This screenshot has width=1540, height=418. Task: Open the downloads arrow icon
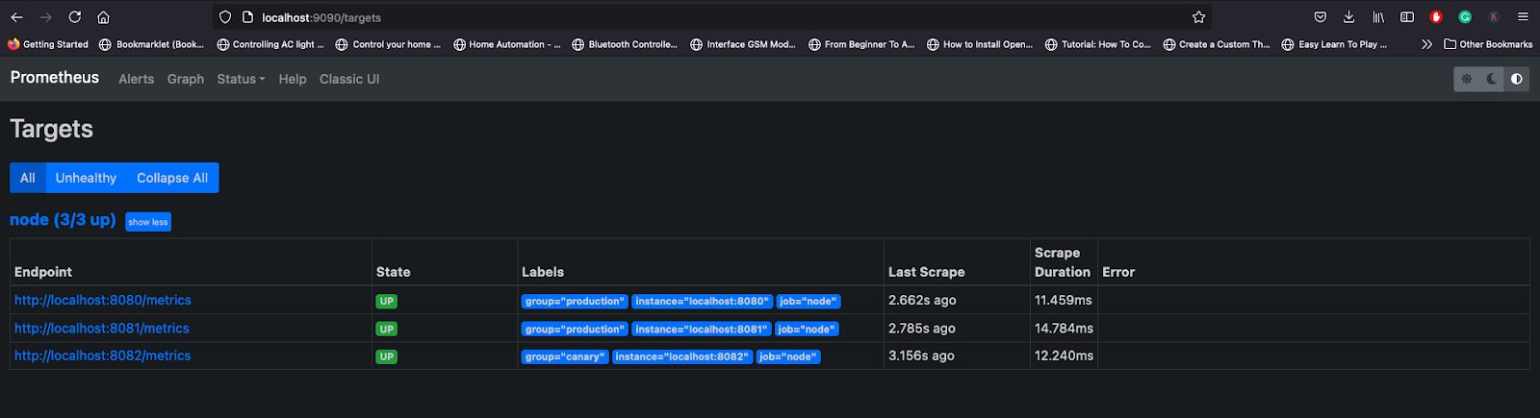[1349, 17]
